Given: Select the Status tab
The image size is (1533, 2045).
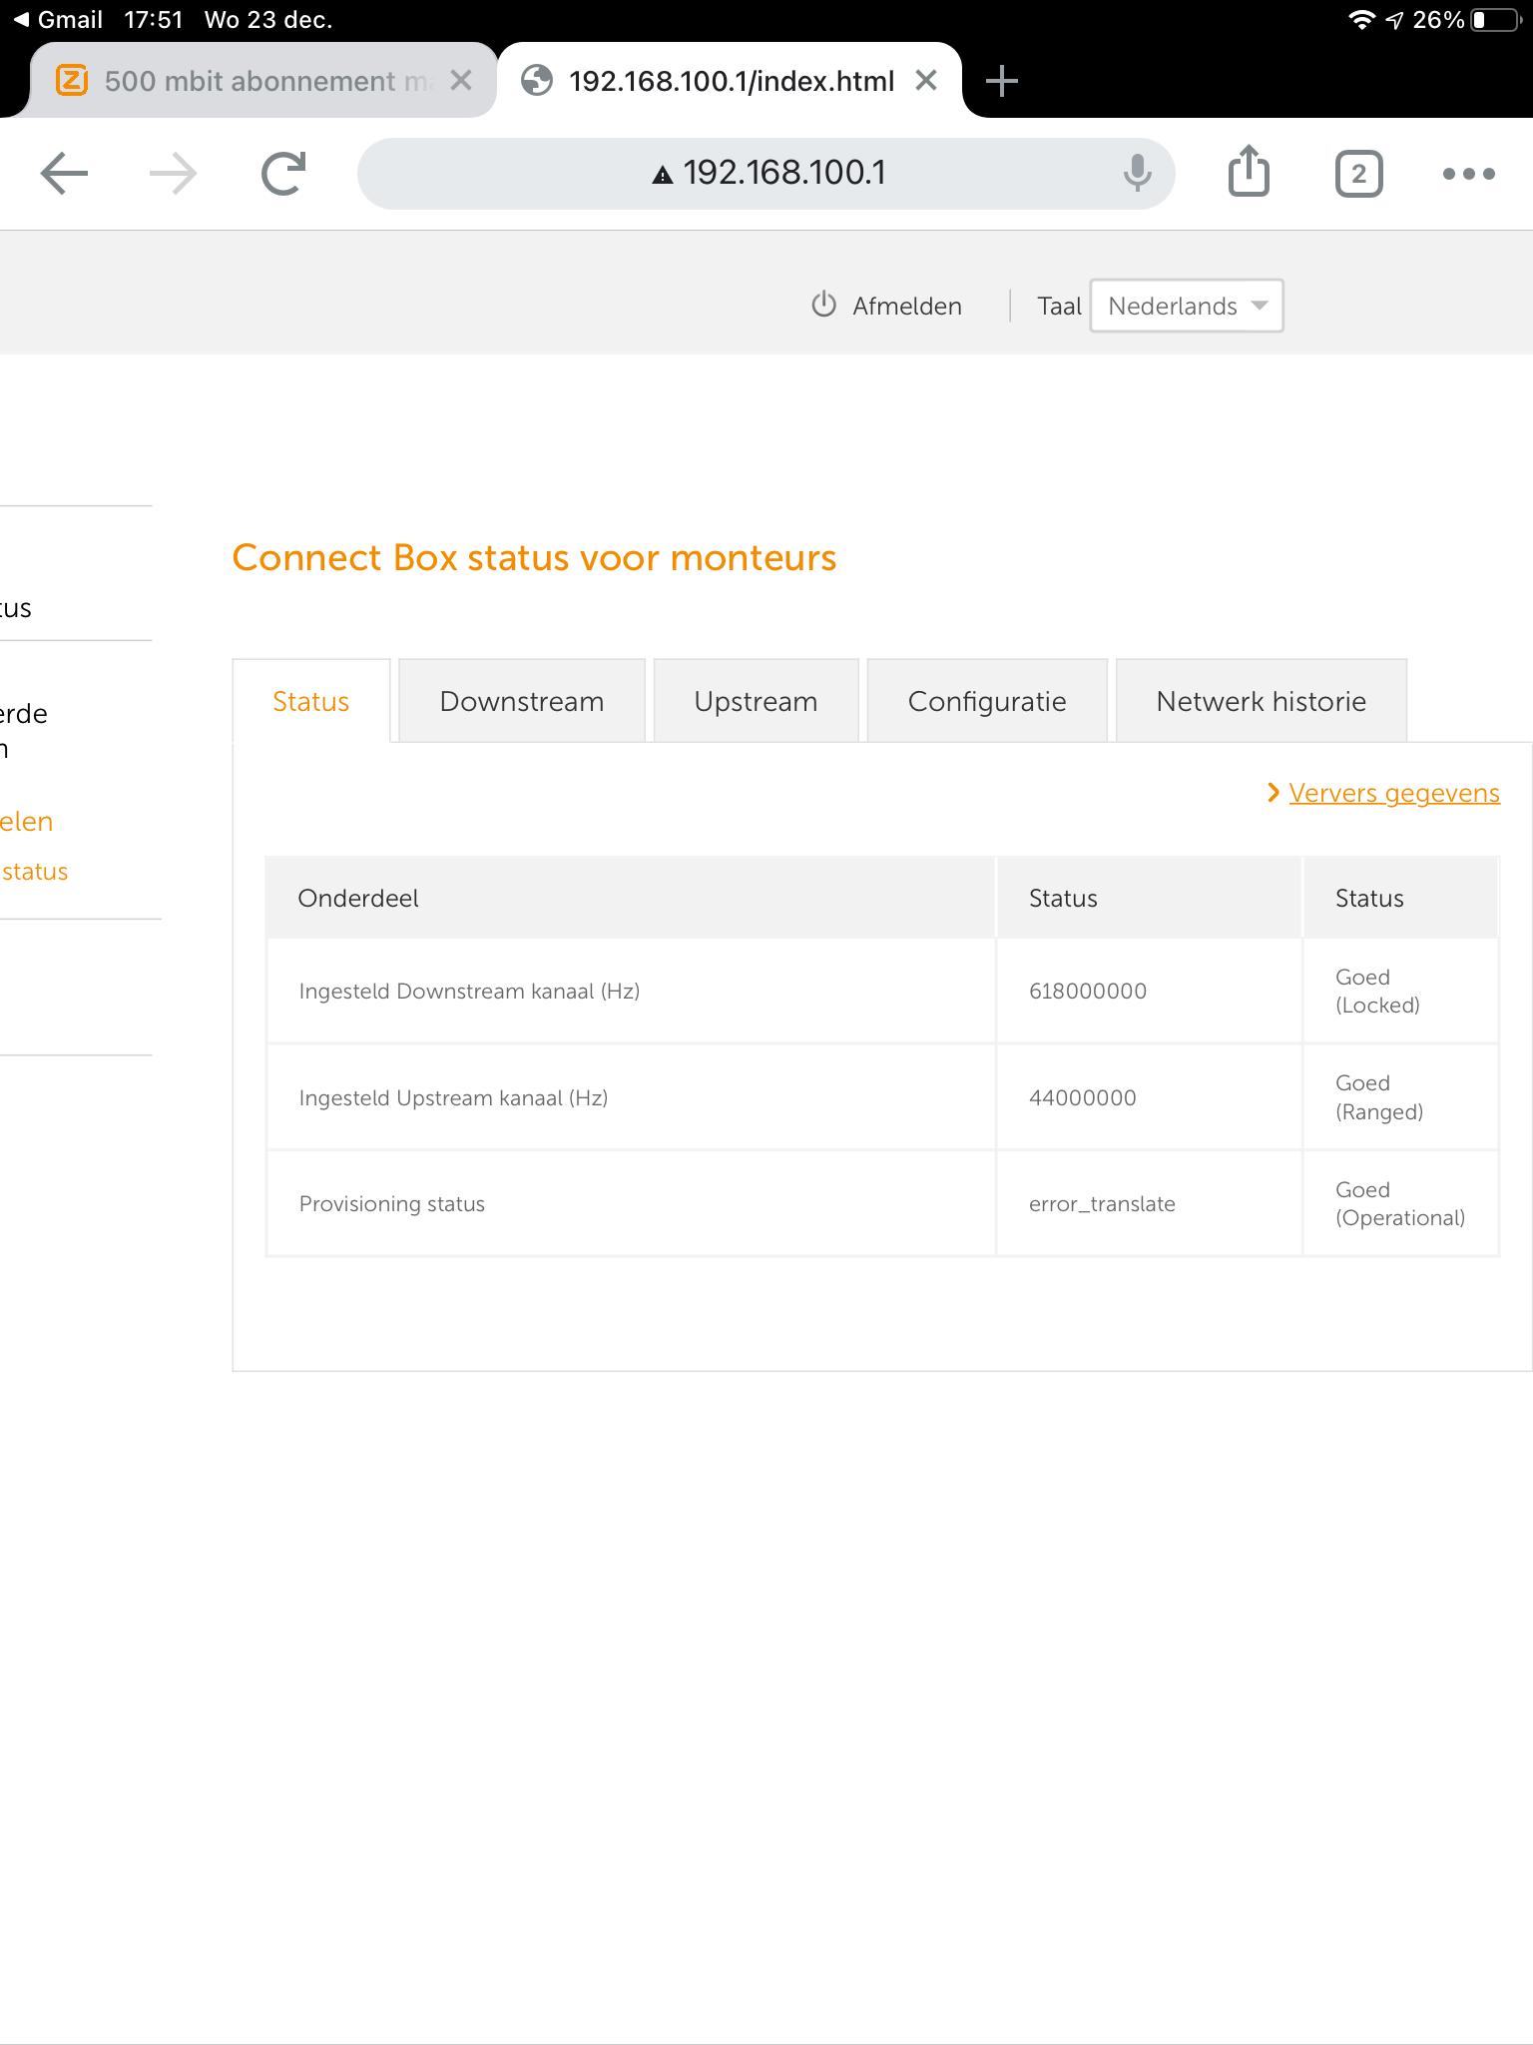Looking at the screenshot, I should click(310, 701).
